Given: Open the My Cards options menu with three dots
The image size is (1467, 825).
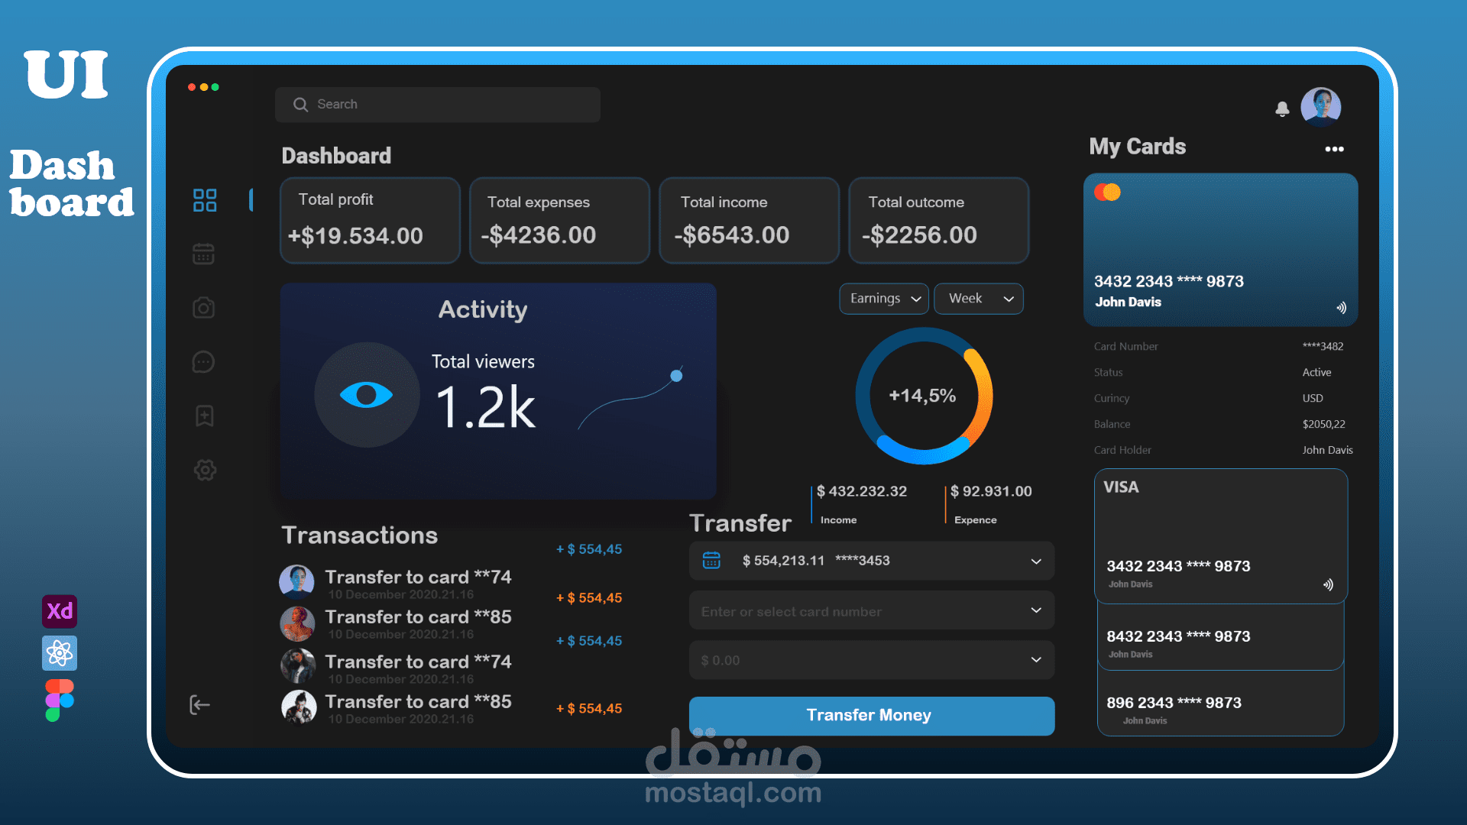Looking at the screenshot, I should pyautogui.click(x=1335, y=149).
